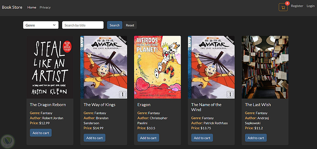Click the Weirdos From Another Planet cover
The width and height of the screenshot is (317, 149).
point(158,67)
